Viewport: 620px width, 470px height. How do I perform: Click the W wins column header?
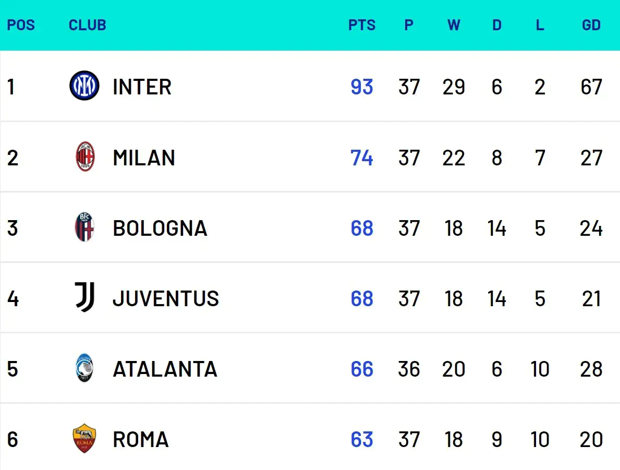click(x=454, y=25)
